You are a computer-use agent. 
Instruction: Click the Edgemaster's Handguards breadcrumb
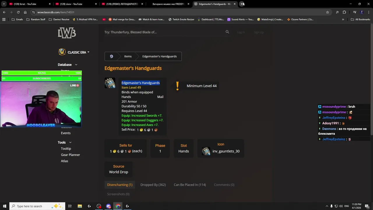click(159, 56)
